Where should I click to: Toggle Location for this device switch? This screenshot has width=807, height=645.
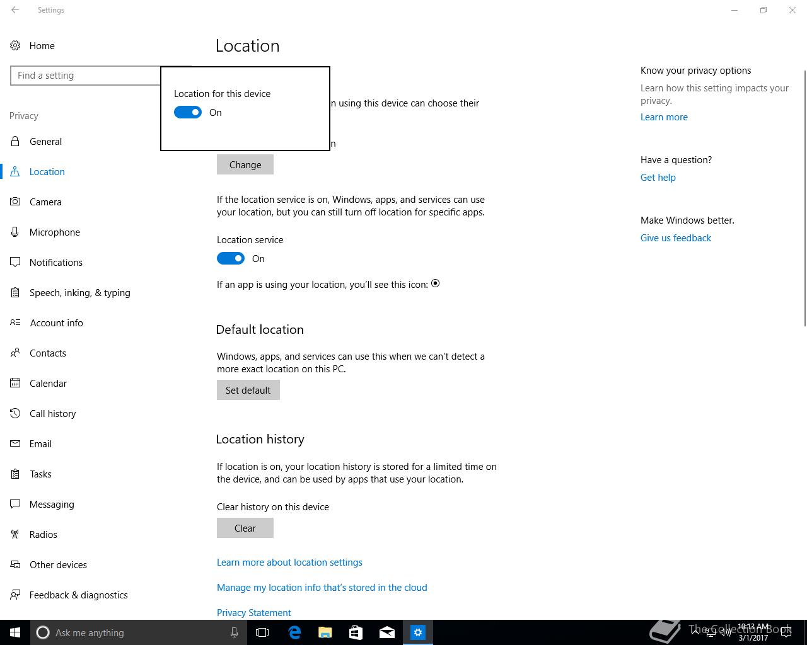[188, 112]
